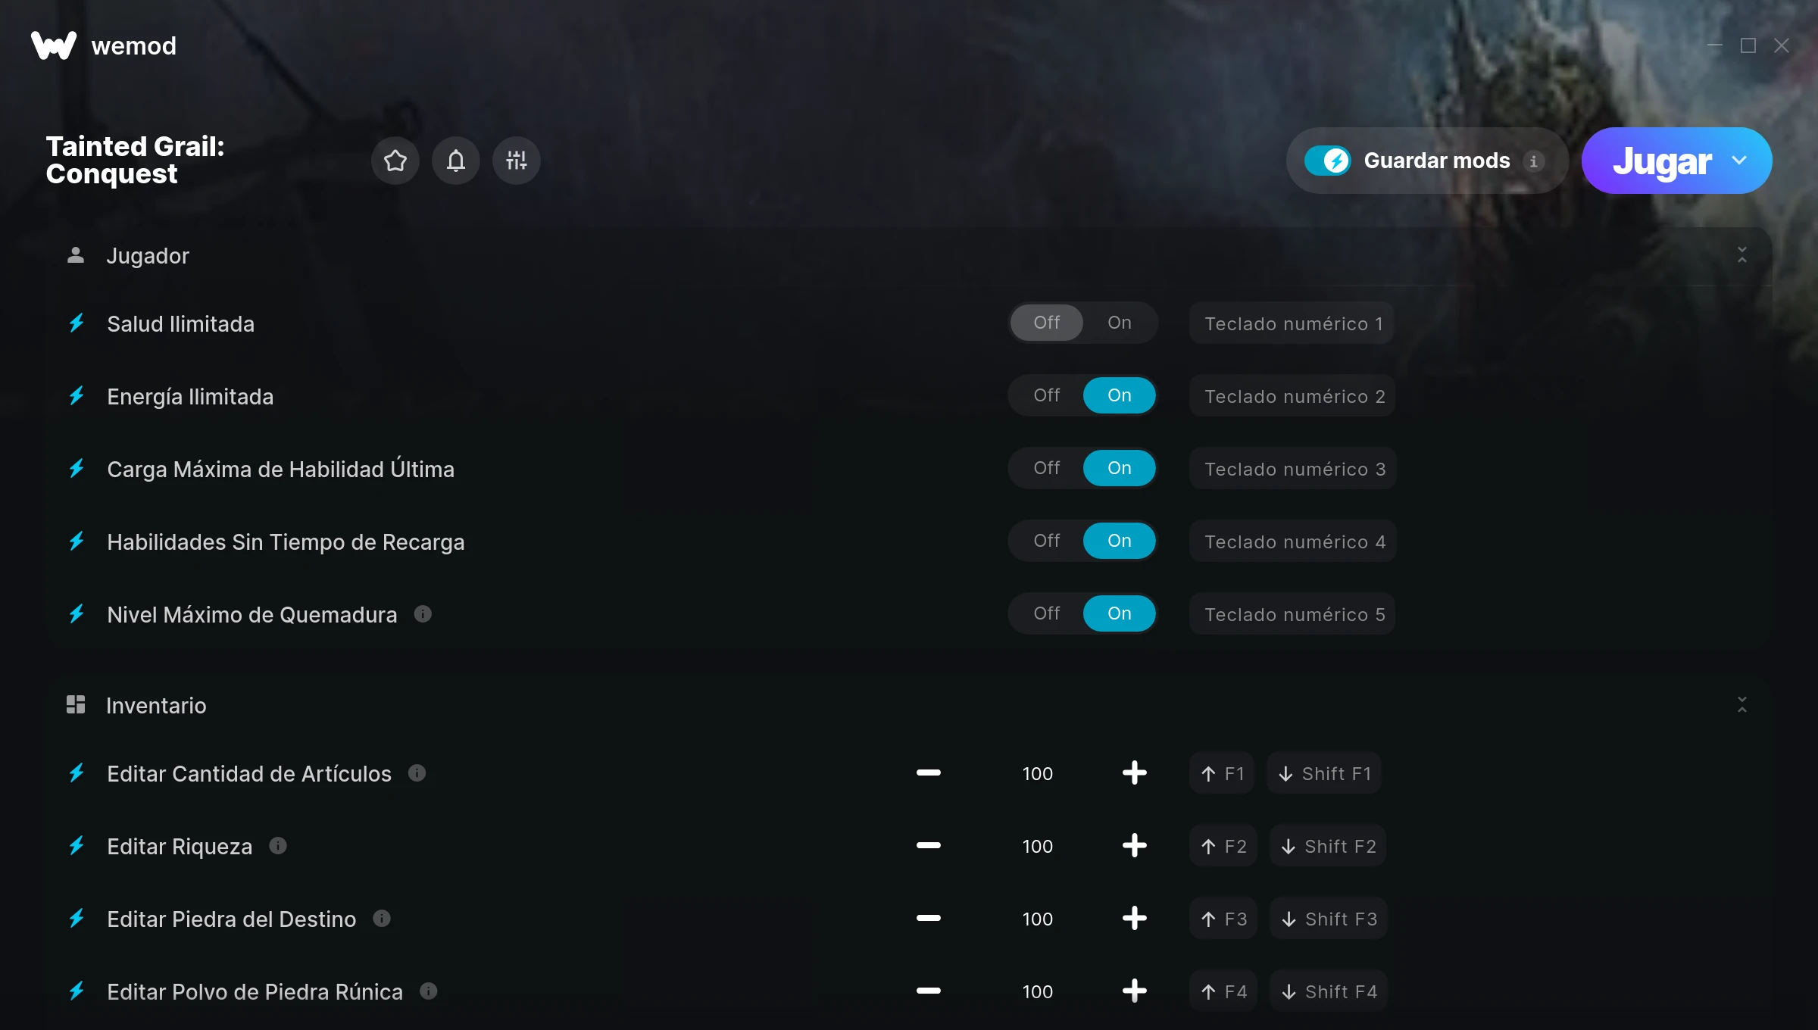Collapse the Jugador section
Image resolution: width=1818 pixels, height=1030 pixels.
tap(1741, 255)
